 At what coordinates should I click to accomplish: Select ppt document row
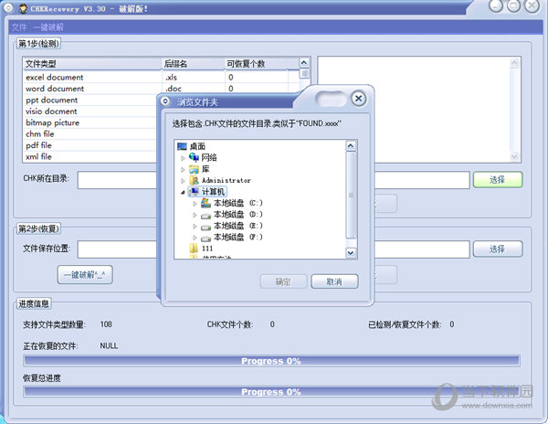click(90, 100)
